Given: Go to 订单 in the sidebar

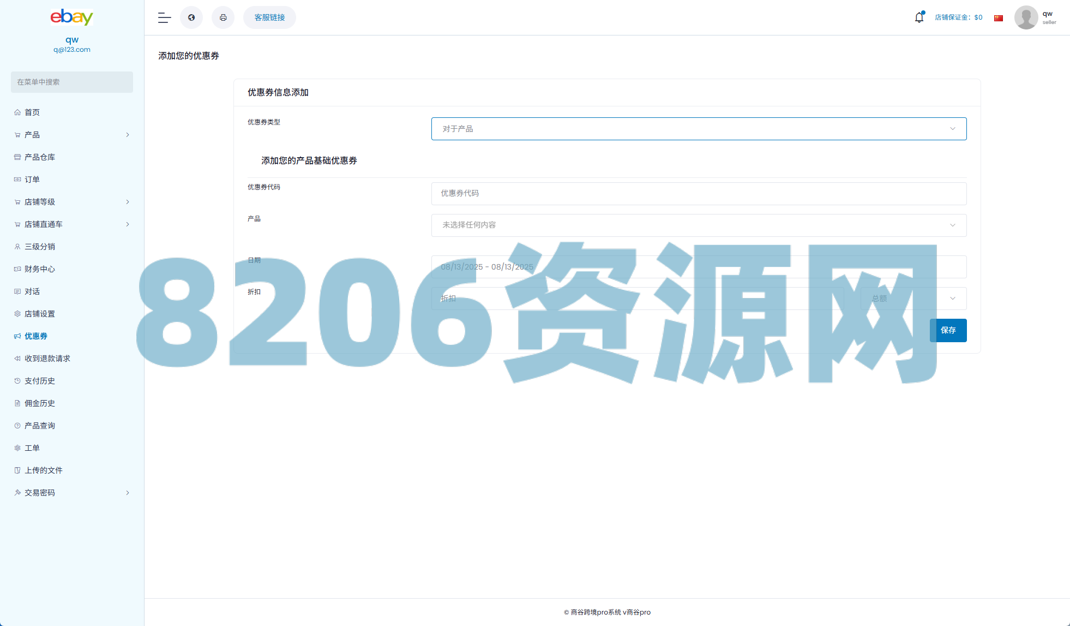Looking at the screenshot, I should coord(32,180).
